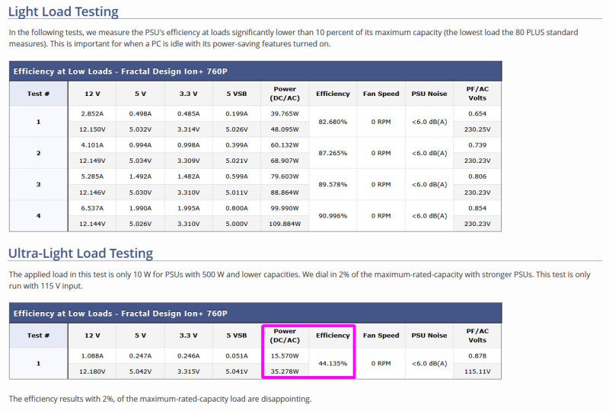This screenshot has width=609, height=414.
Task: Click the 0.854 power factor value
Action: [477, 209]
